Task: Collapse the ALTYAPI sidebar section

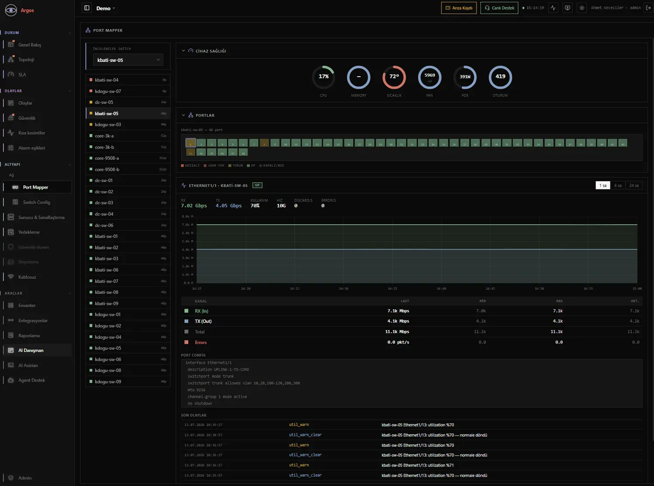Action: pyautogui.click(x=70, y=165)
